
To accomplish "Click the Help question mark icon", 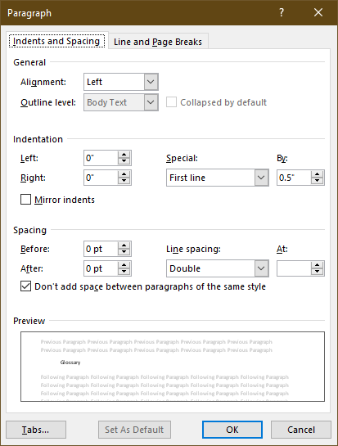I will click(x=281, y=12).
